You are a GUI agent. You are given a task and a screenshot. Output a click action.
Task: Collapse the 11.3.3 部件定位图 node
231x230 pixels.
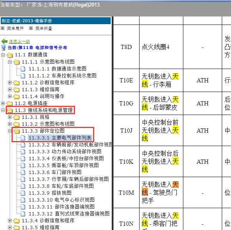[10, 131]
